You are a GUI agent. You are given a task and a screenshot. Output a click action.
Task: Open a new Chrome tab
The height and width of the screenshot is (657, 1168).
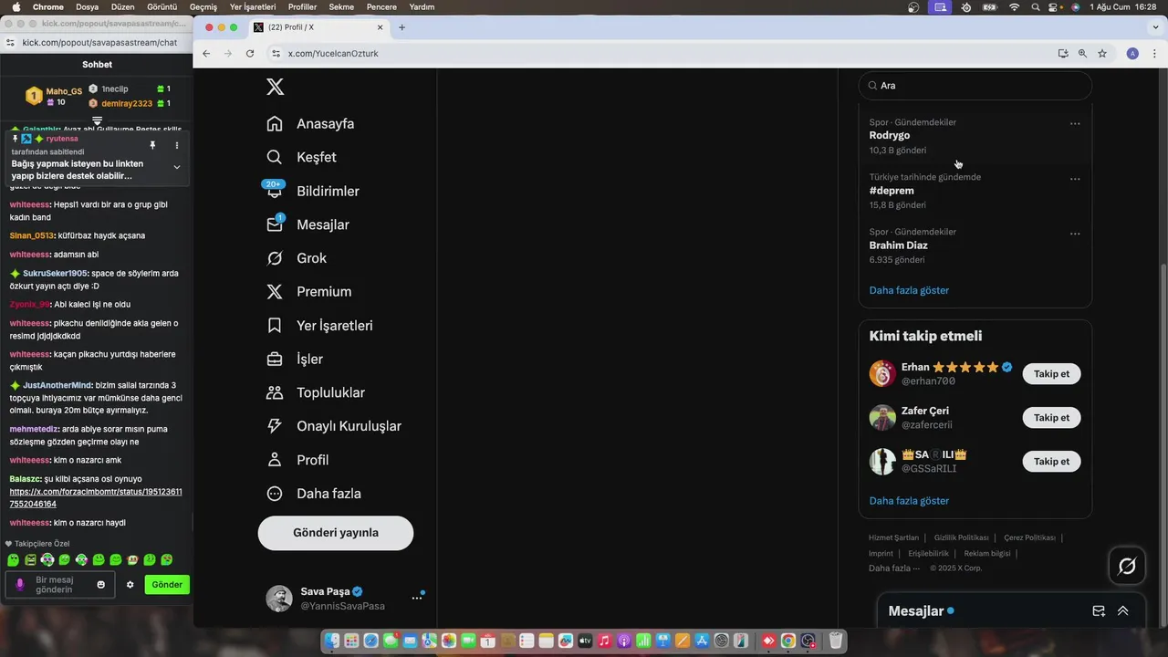(401, 27)
